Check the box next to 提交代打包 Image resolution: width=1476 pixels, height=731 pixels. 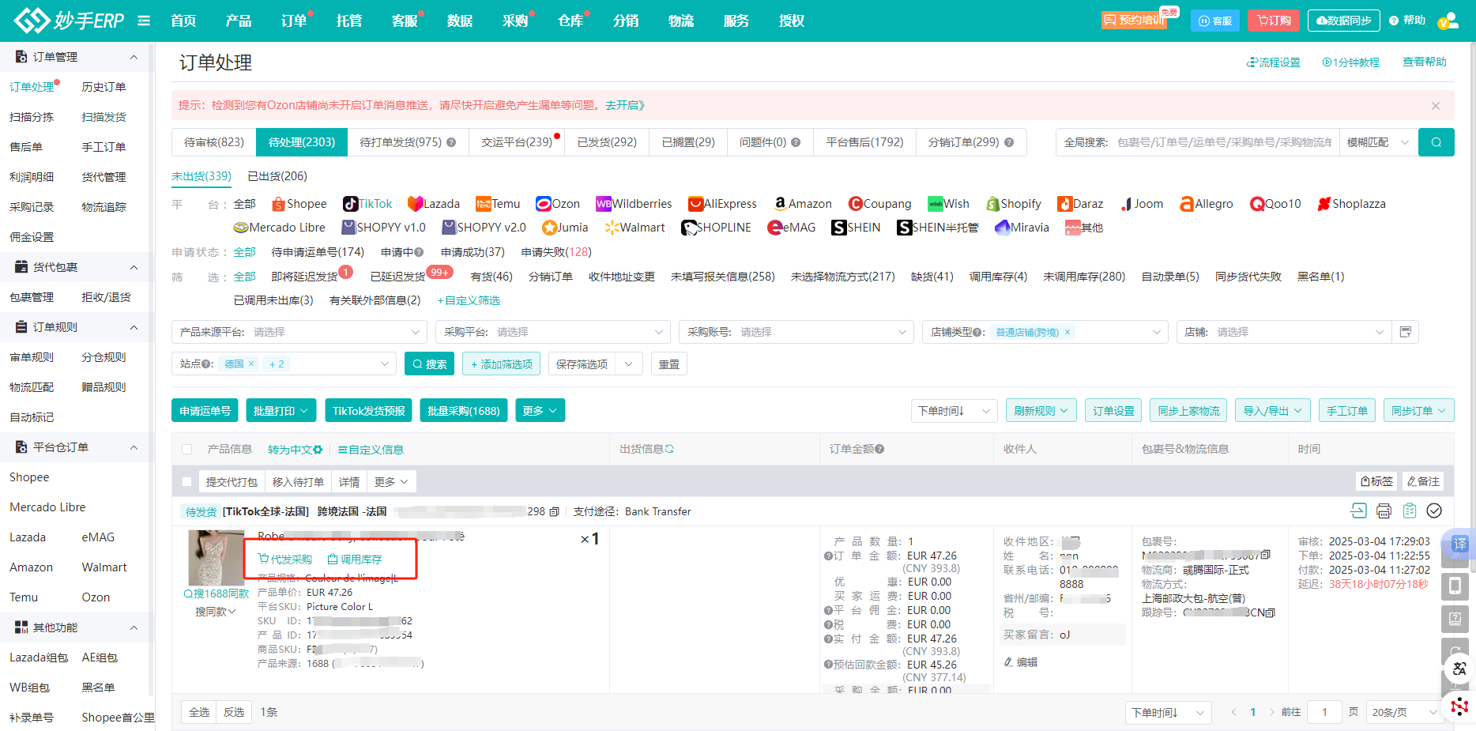click(187, 482)
